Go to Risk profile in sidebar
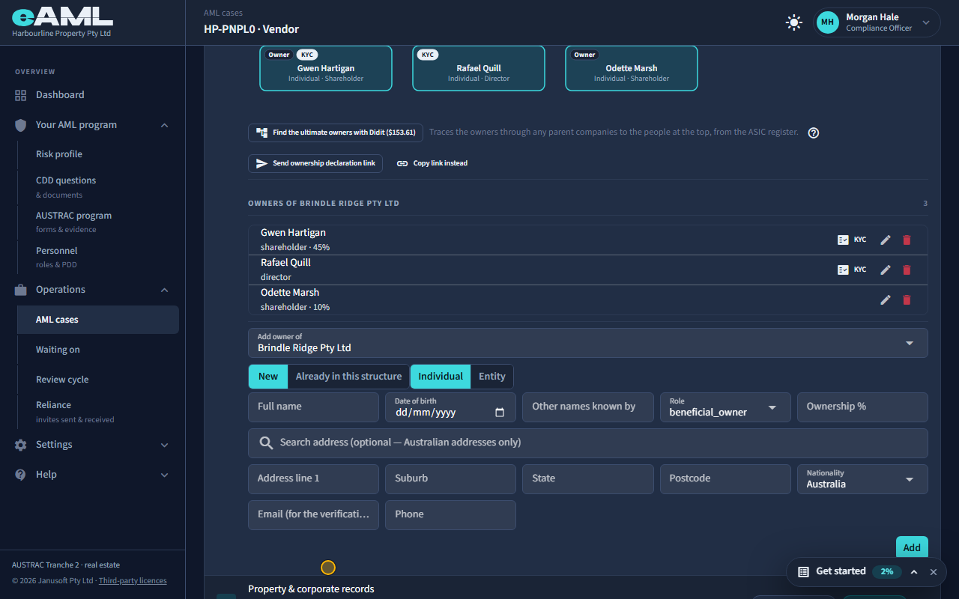959x599 pixels. click(x=59, y=154)
